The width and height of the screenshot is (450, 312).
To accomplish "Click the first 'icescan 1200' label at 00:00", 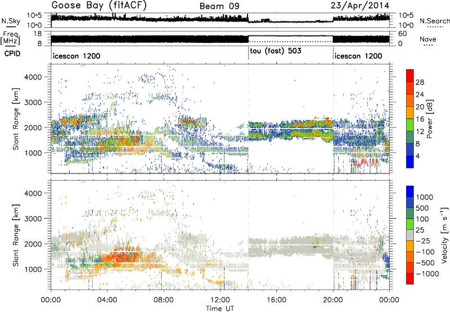I will click(x=76, y=56).
